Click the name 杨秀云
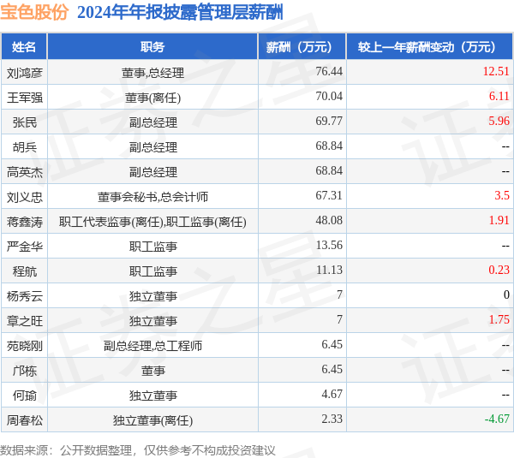514x458 pixels. tap(25, 296)
